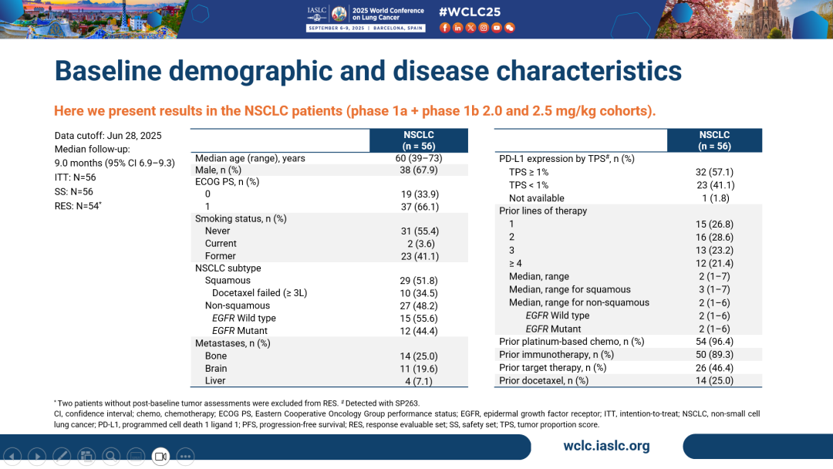The height and width of the screenshot is (469, 833).
Task: Click the World Conference round emblem
Action: pyautogui.click(x=339, y=12)
